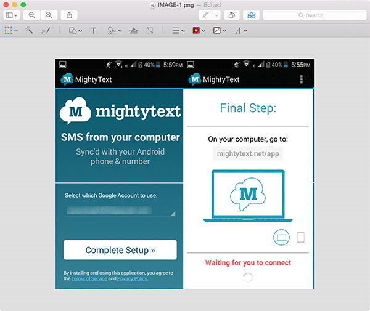Open the Privacy Policy link

click(133, 279)
